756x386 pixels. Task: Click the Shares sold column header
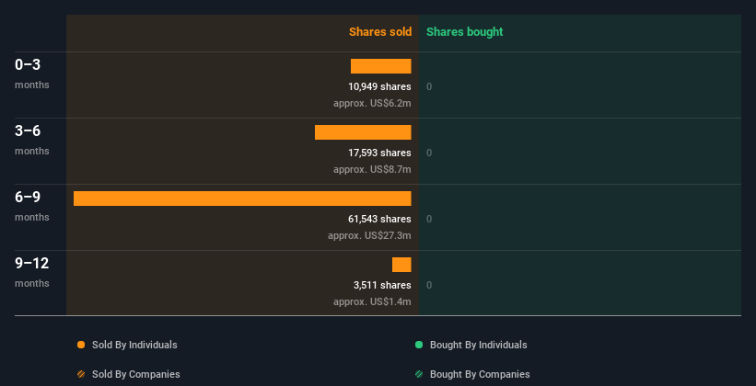pos(380,32)
